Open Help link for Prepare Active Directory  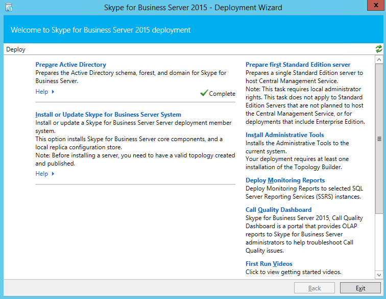(x=42, y=92)
